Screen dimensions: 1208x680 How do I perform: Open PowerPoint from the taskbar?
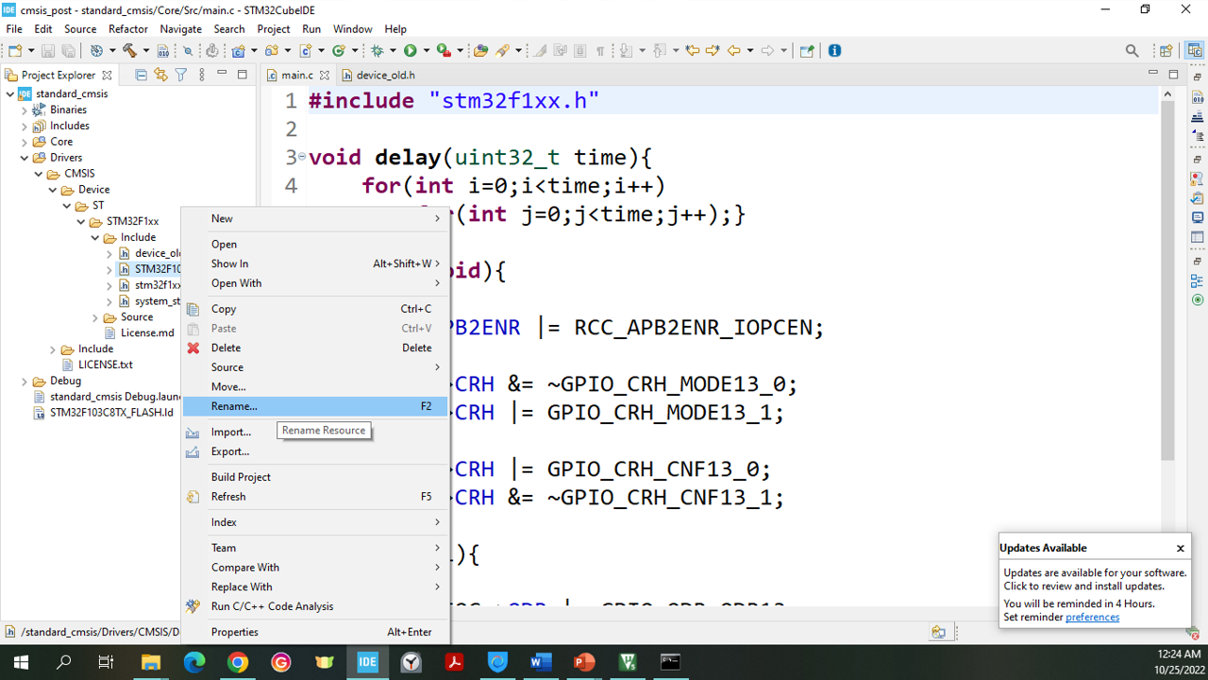coord(584,662)
